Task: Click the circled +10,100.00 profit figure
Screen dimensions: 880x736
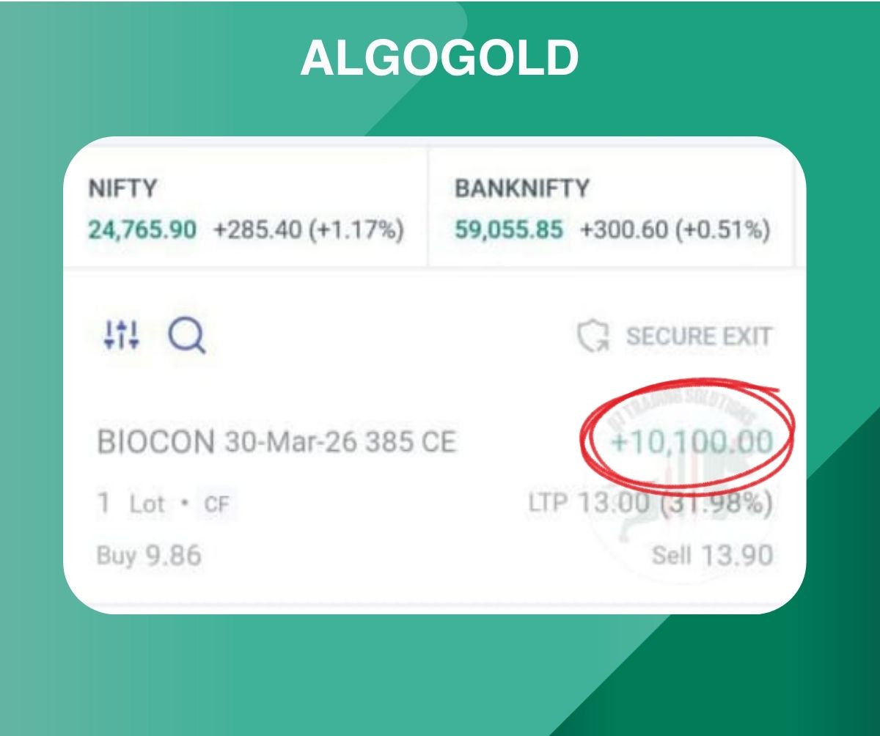Action: click(x=692, y=443)
